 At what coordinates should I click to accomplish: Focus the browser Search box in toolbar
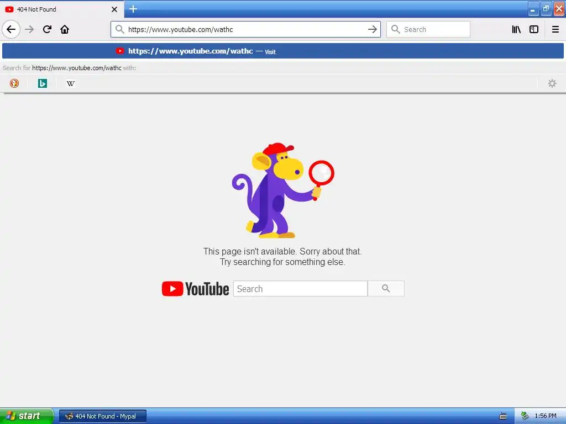(428, 29)
